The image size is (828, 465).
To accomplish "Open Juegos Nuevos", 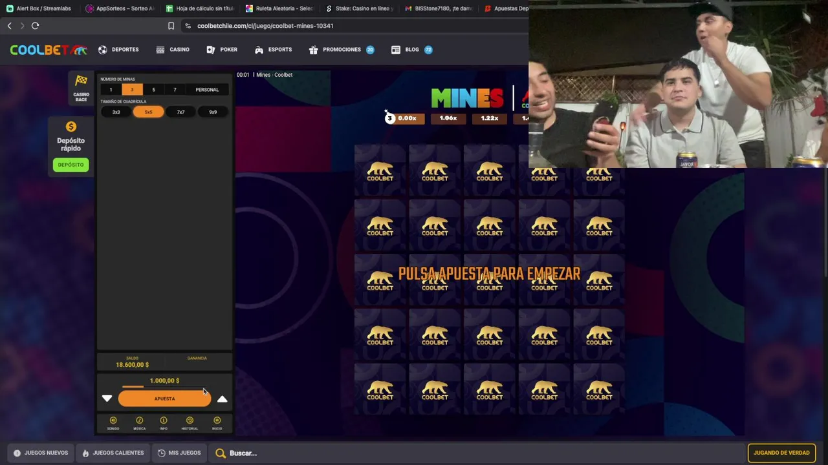I will (41, 453).
